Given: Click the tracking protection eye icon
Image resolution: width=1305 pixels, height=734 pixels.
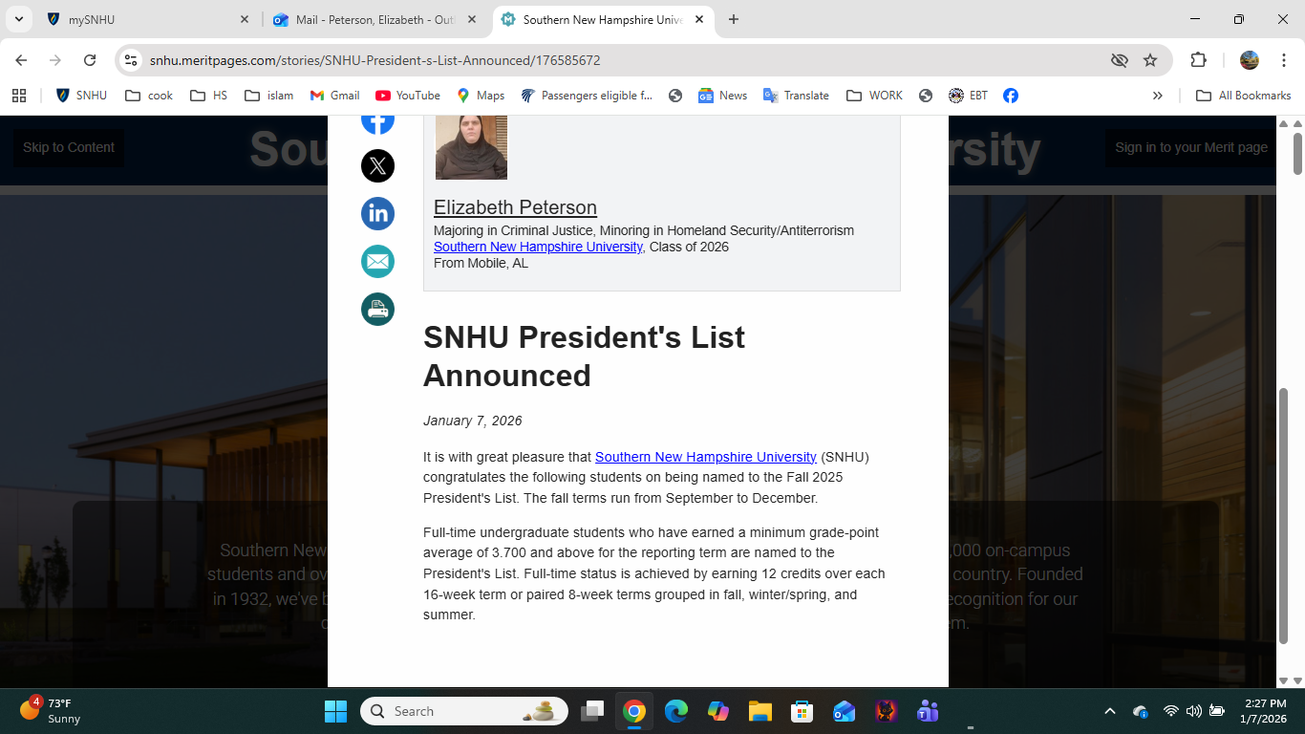Looking at the screenshot, I should [1120, 60].
